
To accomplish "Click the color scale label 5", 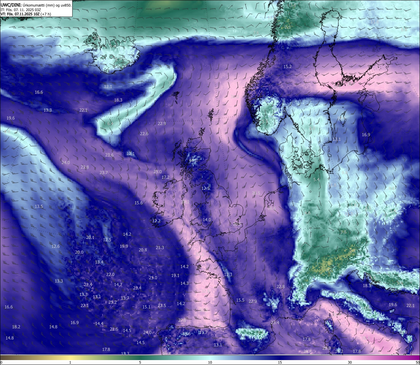I will click(x=140, y=362).
